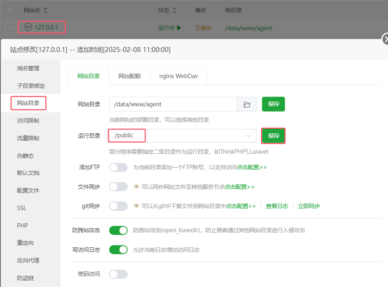Select 伪静态 in the left sidebar
This screenshot has width=388, height=287.
[x=25, y=155]
